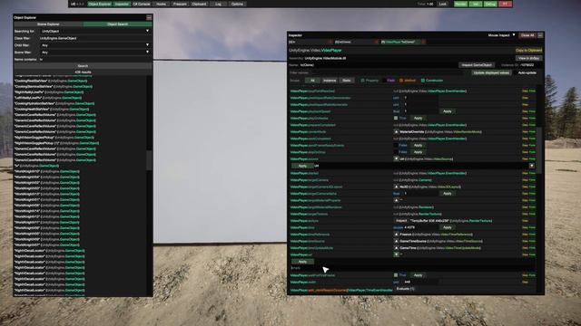Toggle the playOnAwake True checkbox
Image resolution: width=581 pixels, height=326 pixels.
coord(396,119)
